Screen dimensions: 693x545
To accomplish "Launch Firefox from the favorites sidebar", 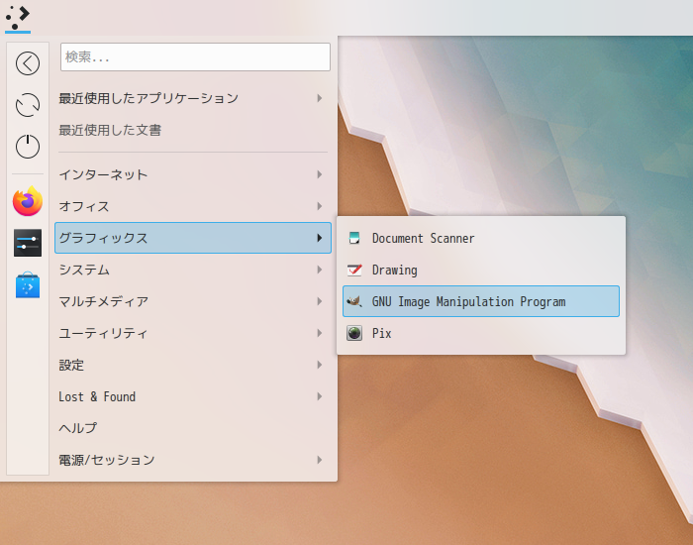I will pos(28,201).
